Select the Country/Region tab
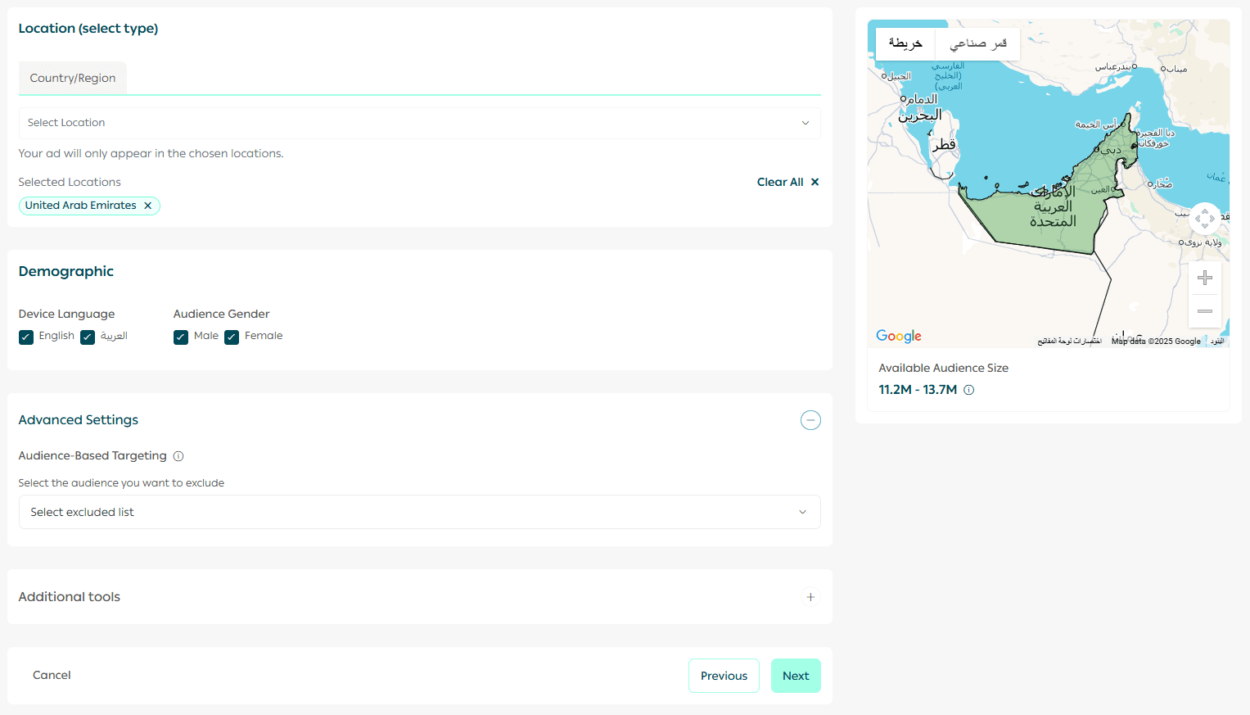The height and width of the screenshot is (715, 1250). pos(73,78)
